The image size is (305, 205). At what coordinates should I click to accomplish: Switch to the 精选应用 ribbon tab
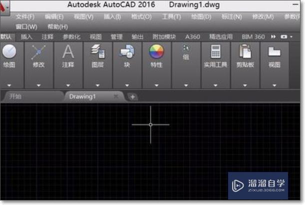click(x=221, y=37)
